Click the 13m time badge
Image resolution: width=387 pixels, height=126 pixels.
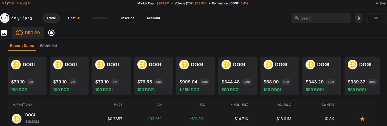pos(158,82)
